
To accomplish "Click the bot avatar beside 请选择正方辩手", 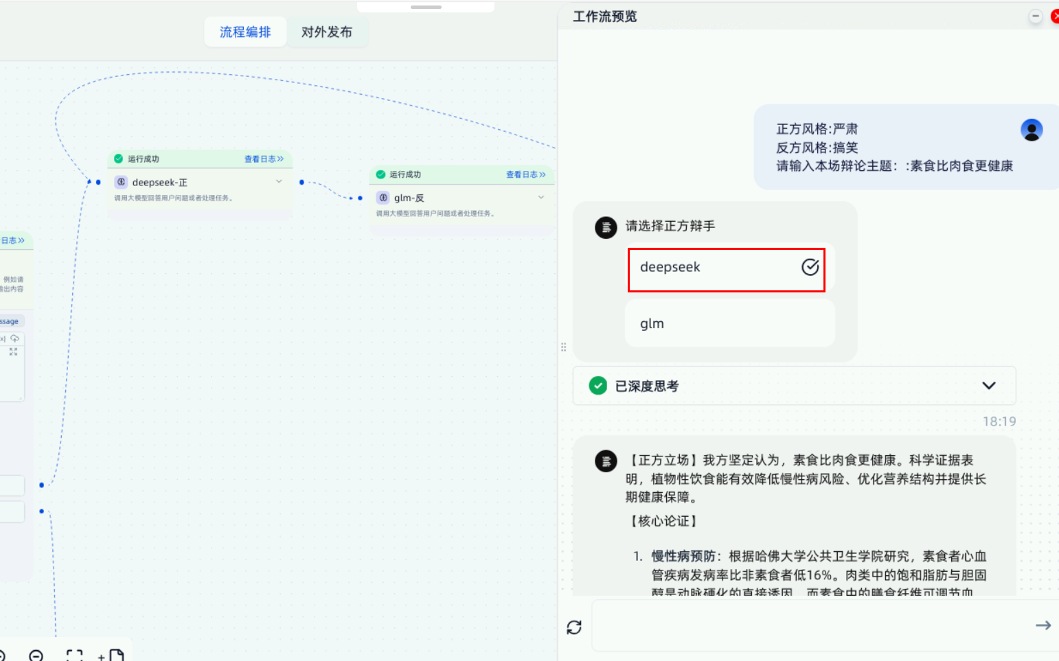I will pos(606,227).
